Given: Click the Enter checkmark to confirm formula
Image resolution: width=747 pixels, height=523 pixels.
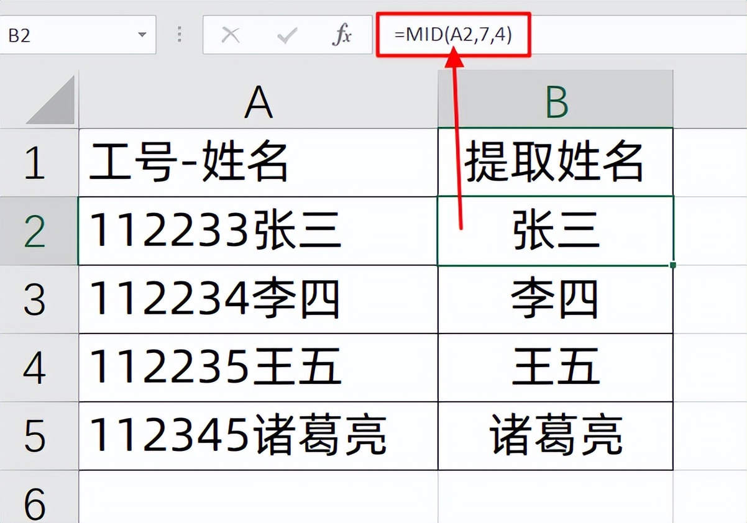Looking at the screenshot, I should [x=285, y=35].
